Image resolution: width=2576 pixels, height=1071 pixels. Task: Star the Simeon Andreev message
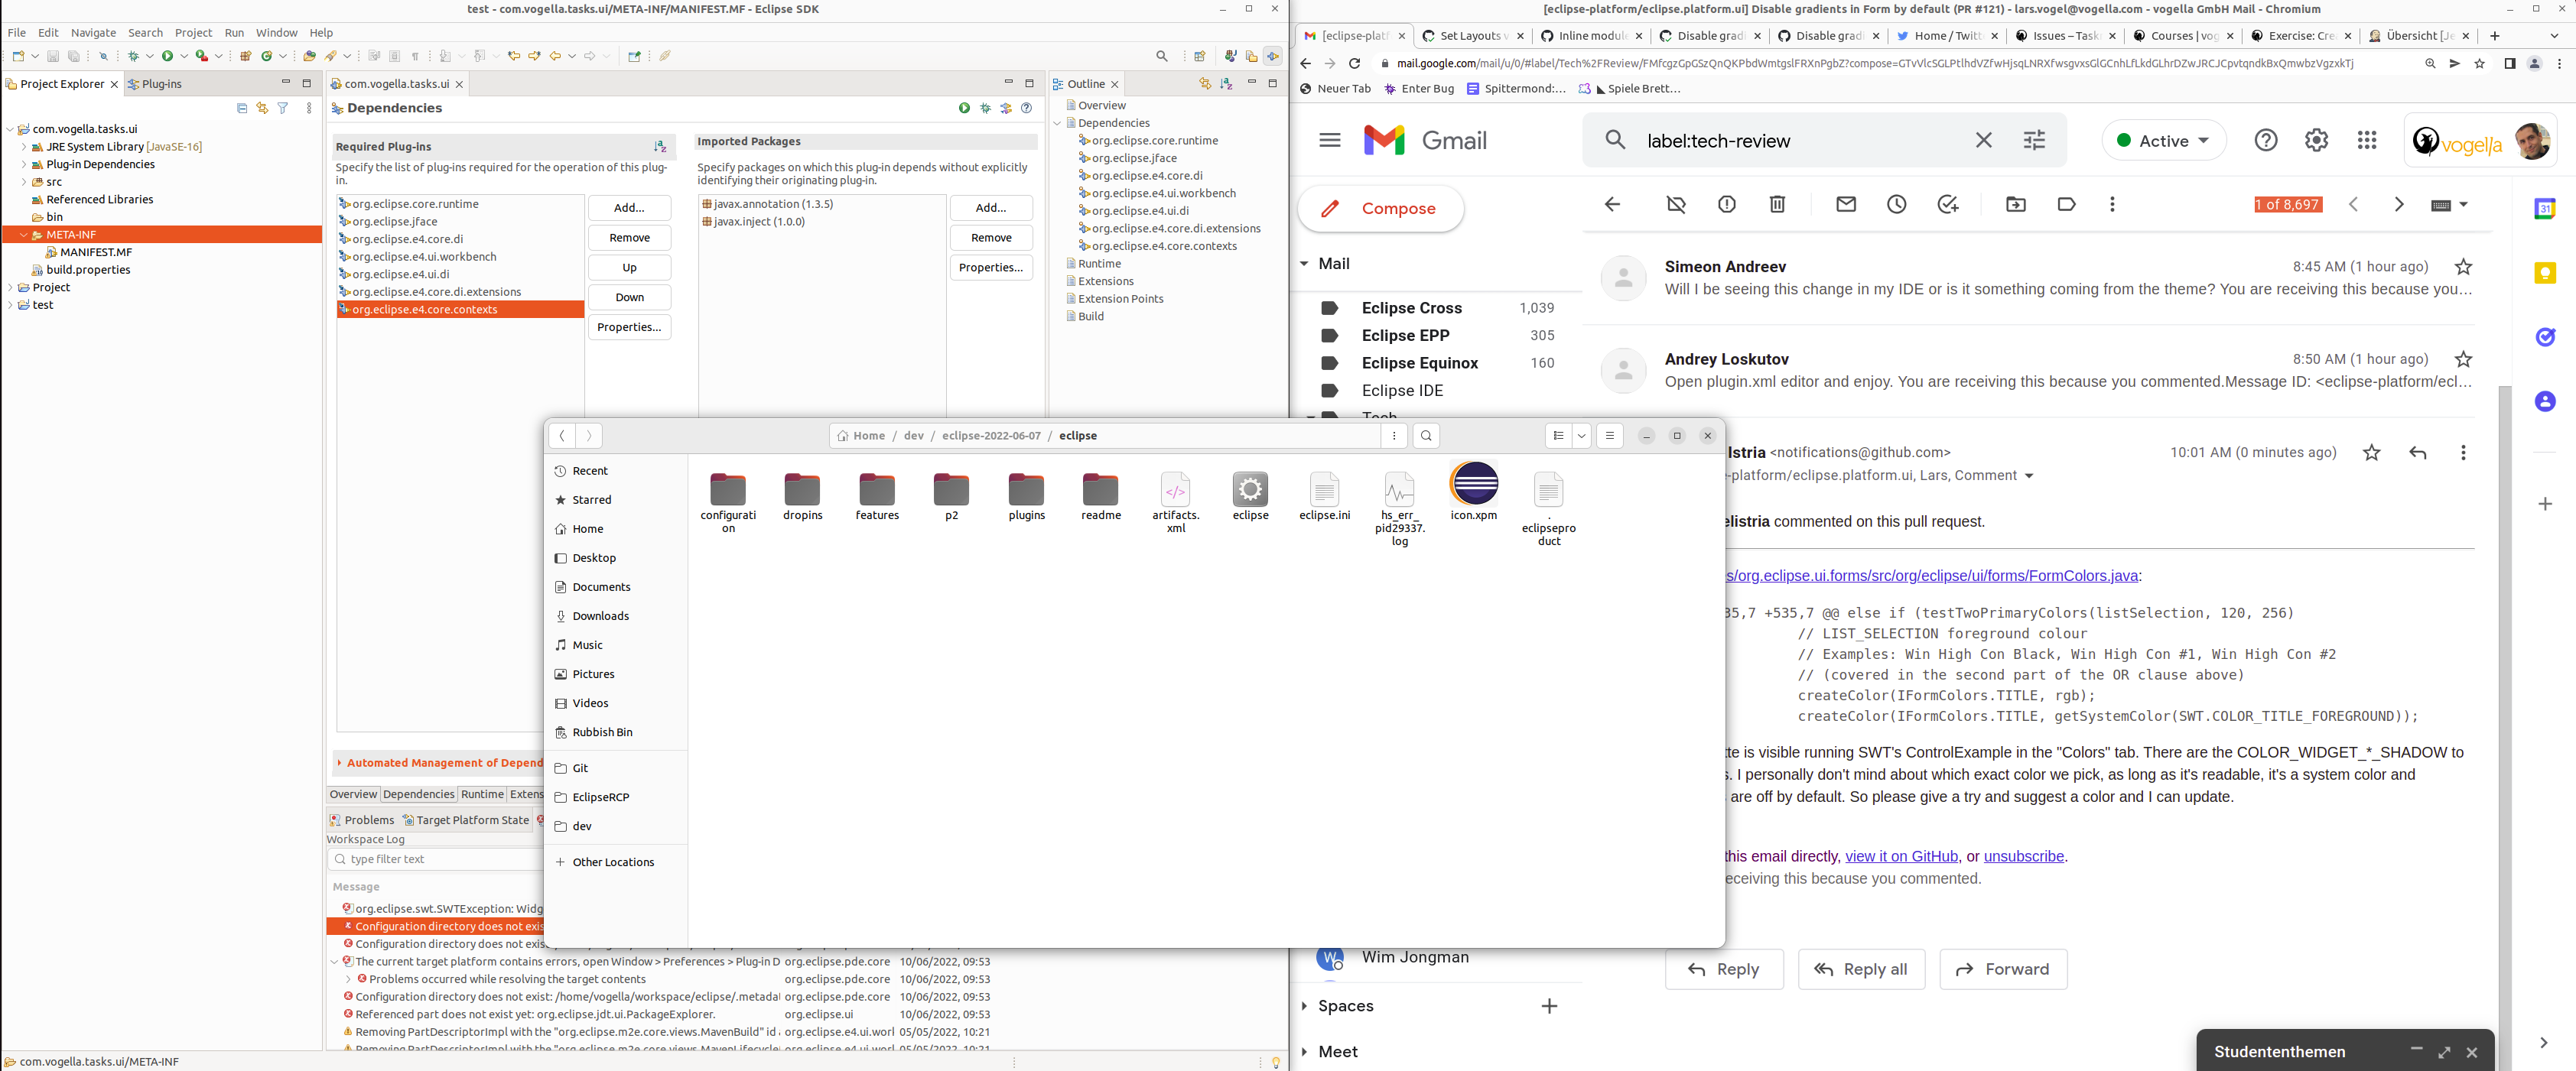(x=2463, y=267)
